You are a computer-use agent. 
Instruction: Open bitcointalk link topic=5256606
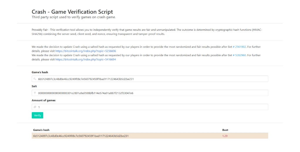coord(85,51)
